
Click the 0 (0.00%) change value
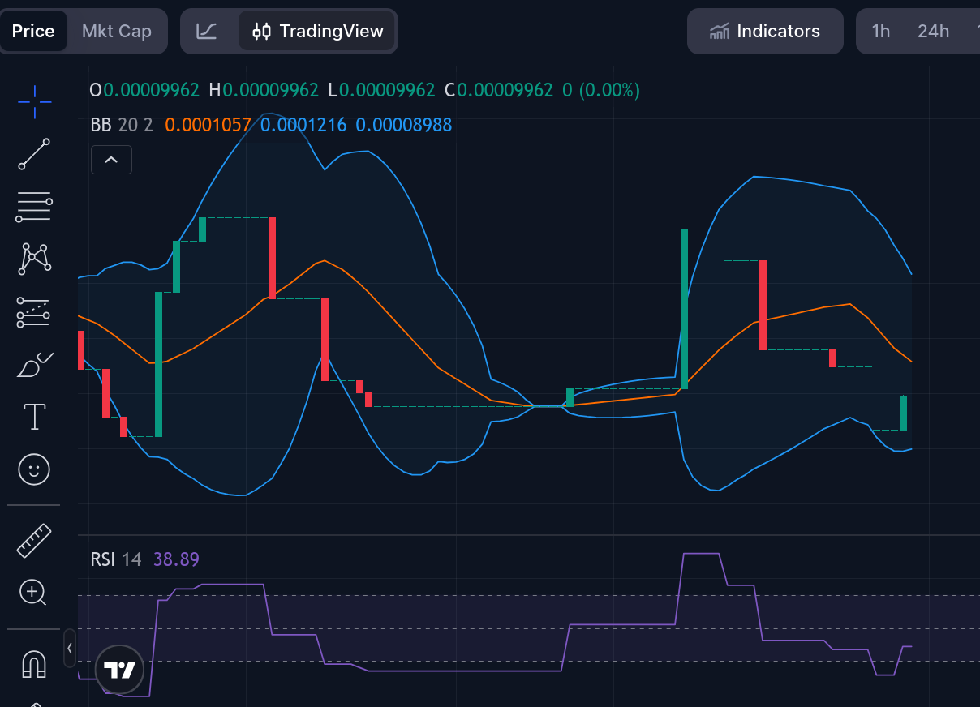coord(601,90)
